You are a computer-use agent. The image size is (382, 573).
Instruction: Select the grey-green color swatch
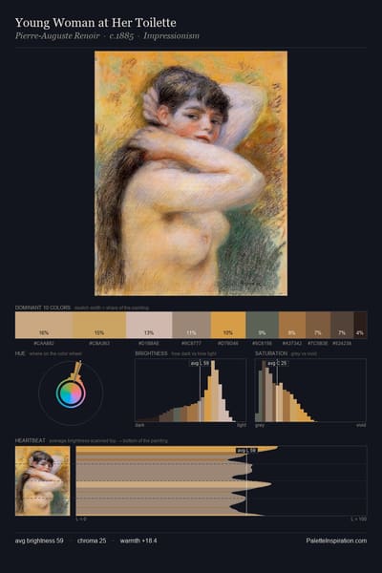tap(263, 325)
